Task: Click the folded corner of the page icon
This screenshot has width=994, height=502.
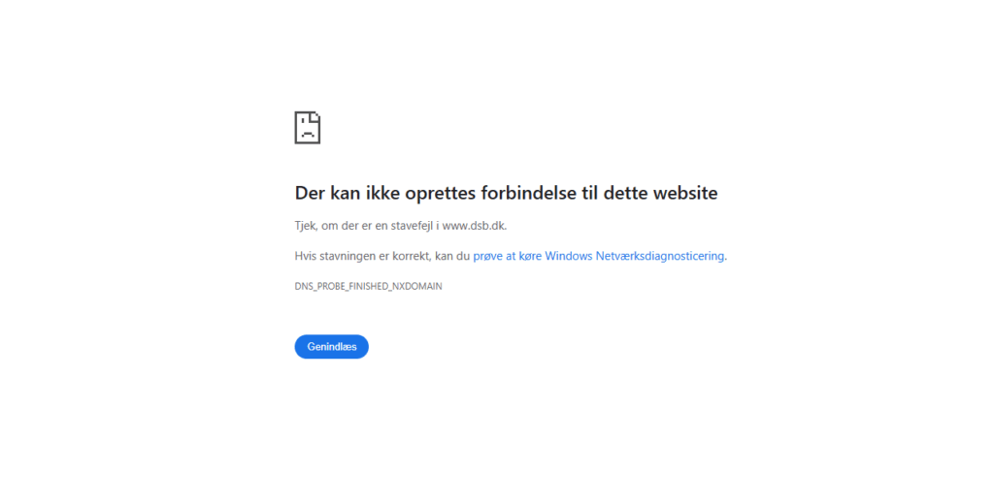Action: click(315, 116)
